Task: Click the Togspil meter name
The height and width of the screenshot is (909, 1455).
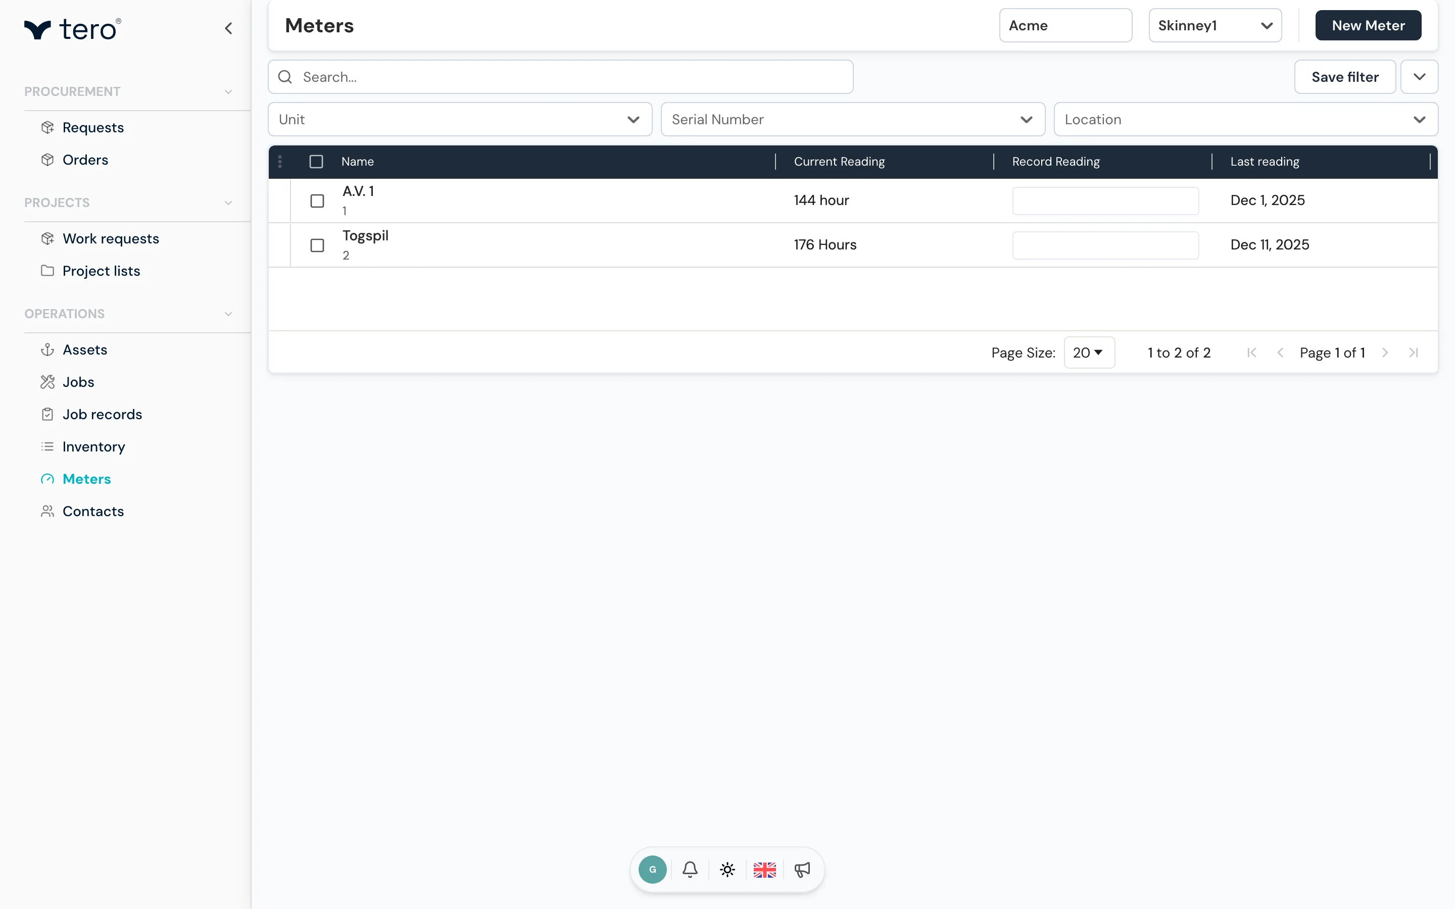Action: click(x=366, y=236)
